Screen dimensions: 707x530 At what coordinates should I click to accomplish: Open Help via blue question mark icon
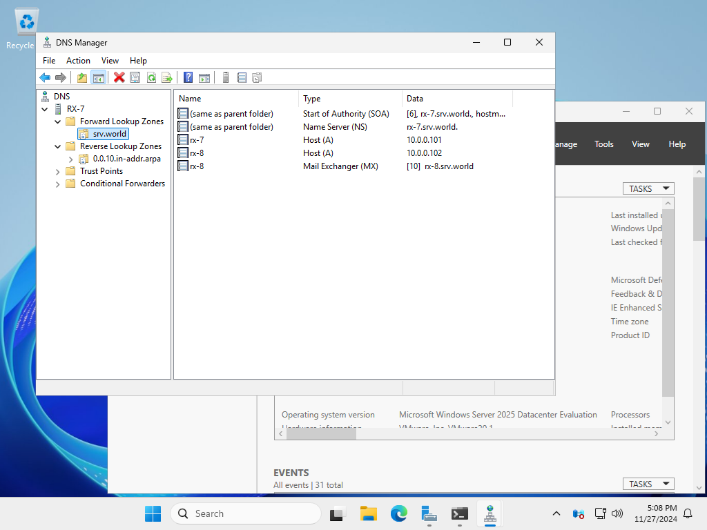[x=188, y=77]
